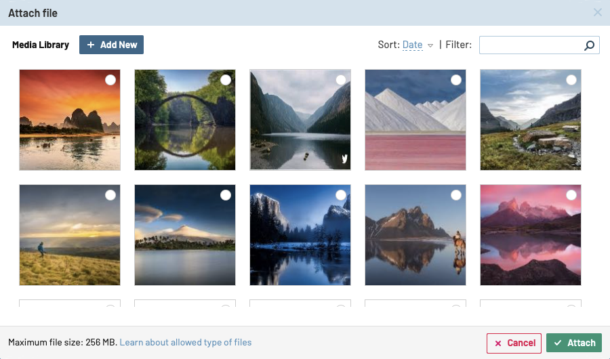This screenshot has width=610, height=359.
Task: Select the pink mountain peaks image radio
Action: (x=571, y=195)
